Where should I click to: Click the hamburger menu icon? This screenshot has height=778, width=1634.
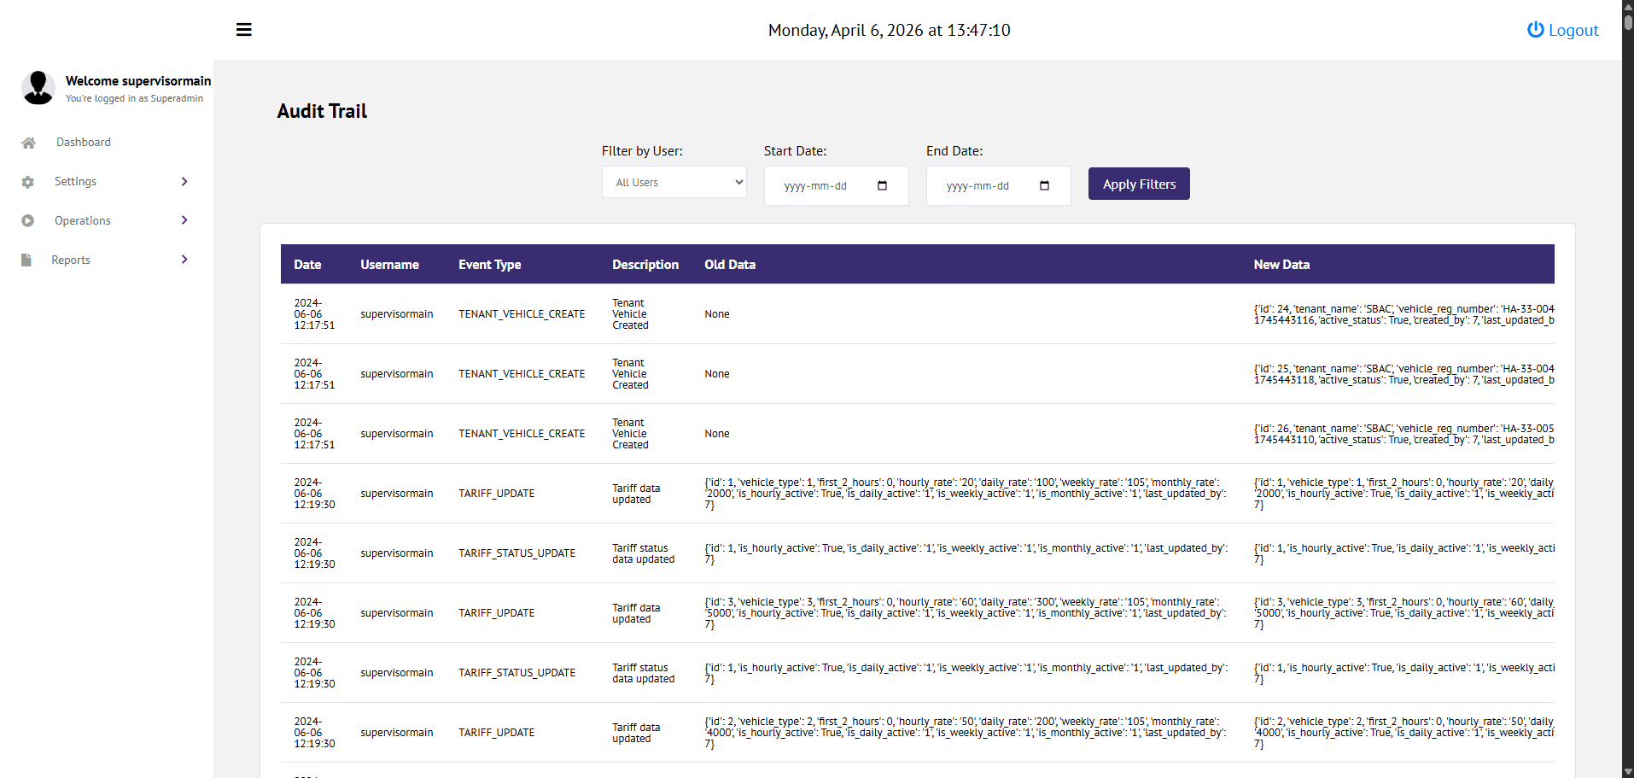pos(243,29)
